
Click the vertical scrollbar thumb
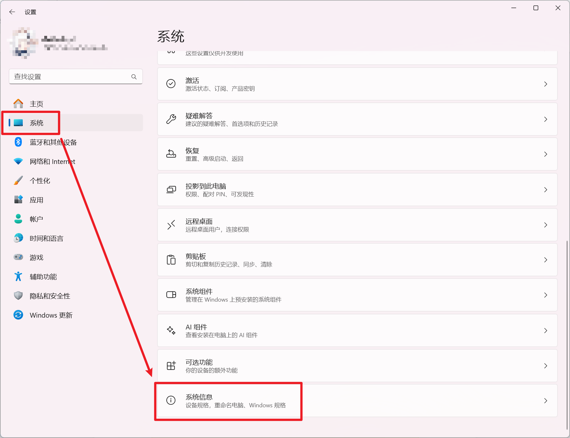(567, 335)
